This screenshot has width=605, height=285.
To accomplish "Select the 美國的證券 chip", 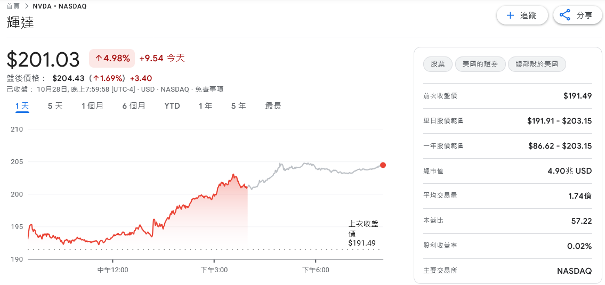I will pyautogui.click(x=480, y=64).
